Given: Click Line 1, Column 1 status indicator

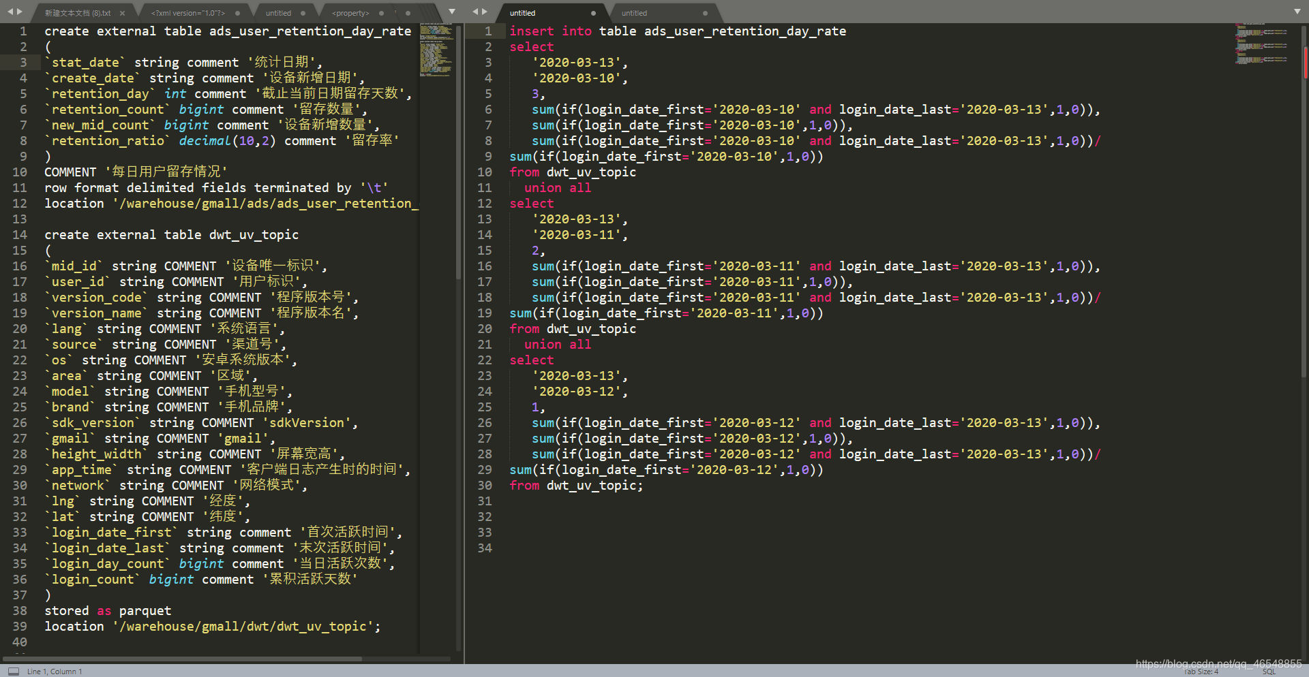Looking at the screenshot, I should coord(55,672).
